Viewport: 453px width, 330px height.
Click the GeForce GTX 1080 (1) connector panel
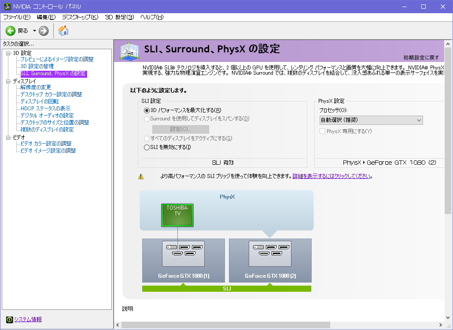183,254
